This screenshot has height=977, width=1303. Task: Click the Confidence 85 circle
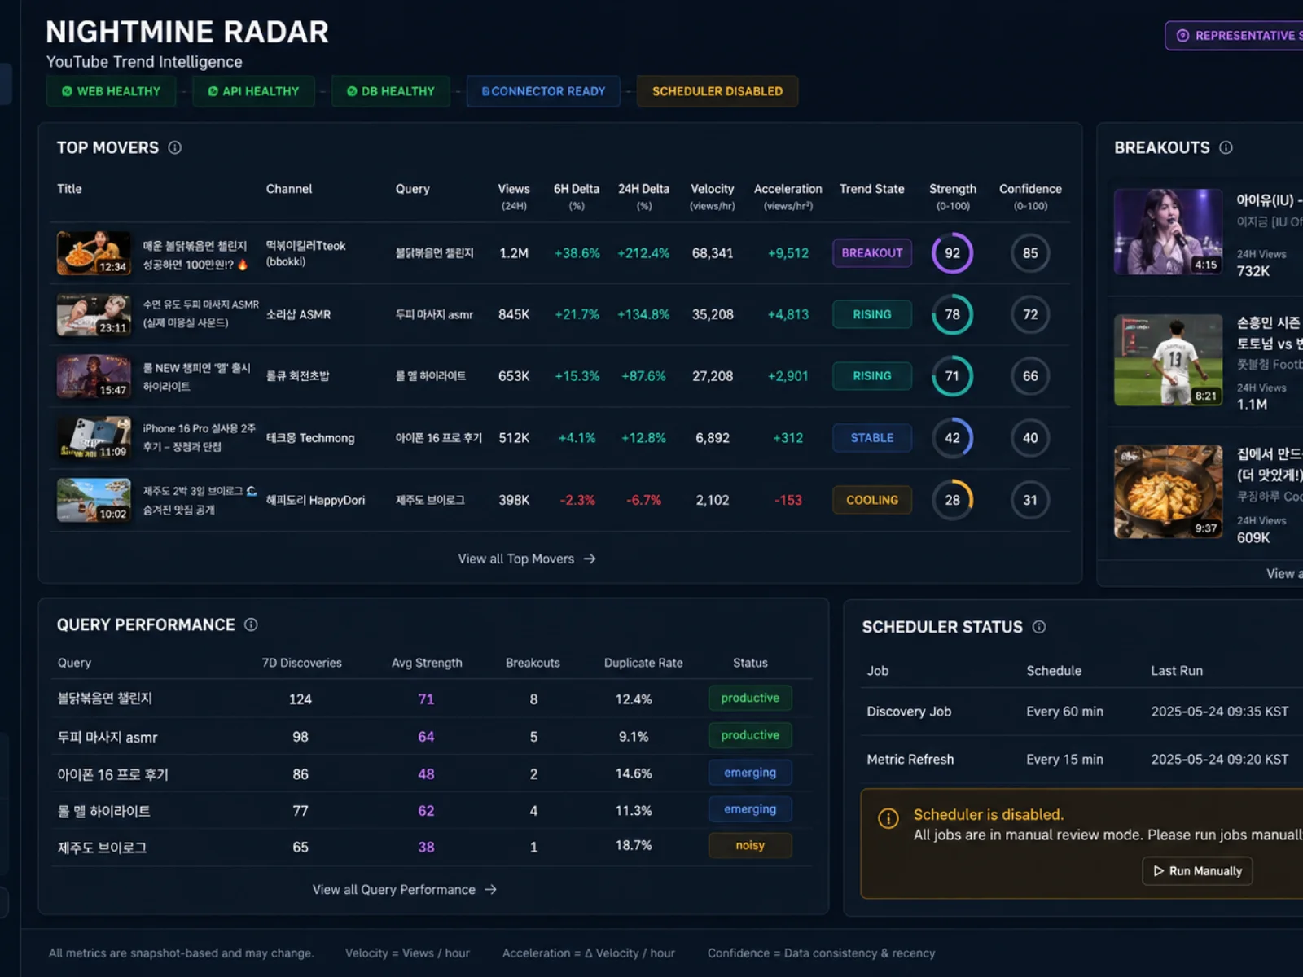point(1030,253)
